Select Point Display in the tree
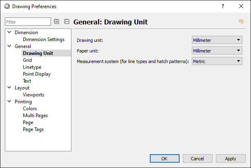Viewport: 251px width, 168px height. [37, 74]
